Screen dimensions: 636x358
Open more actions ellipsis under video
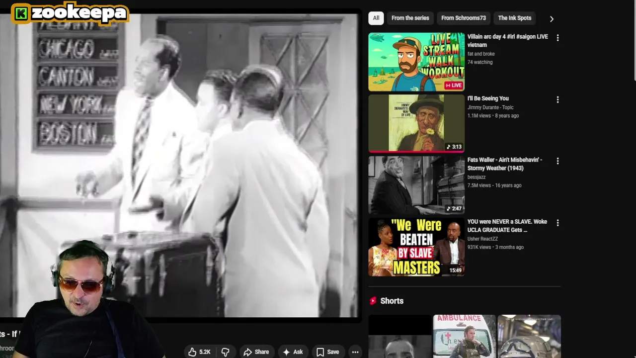tap(355, 352)
